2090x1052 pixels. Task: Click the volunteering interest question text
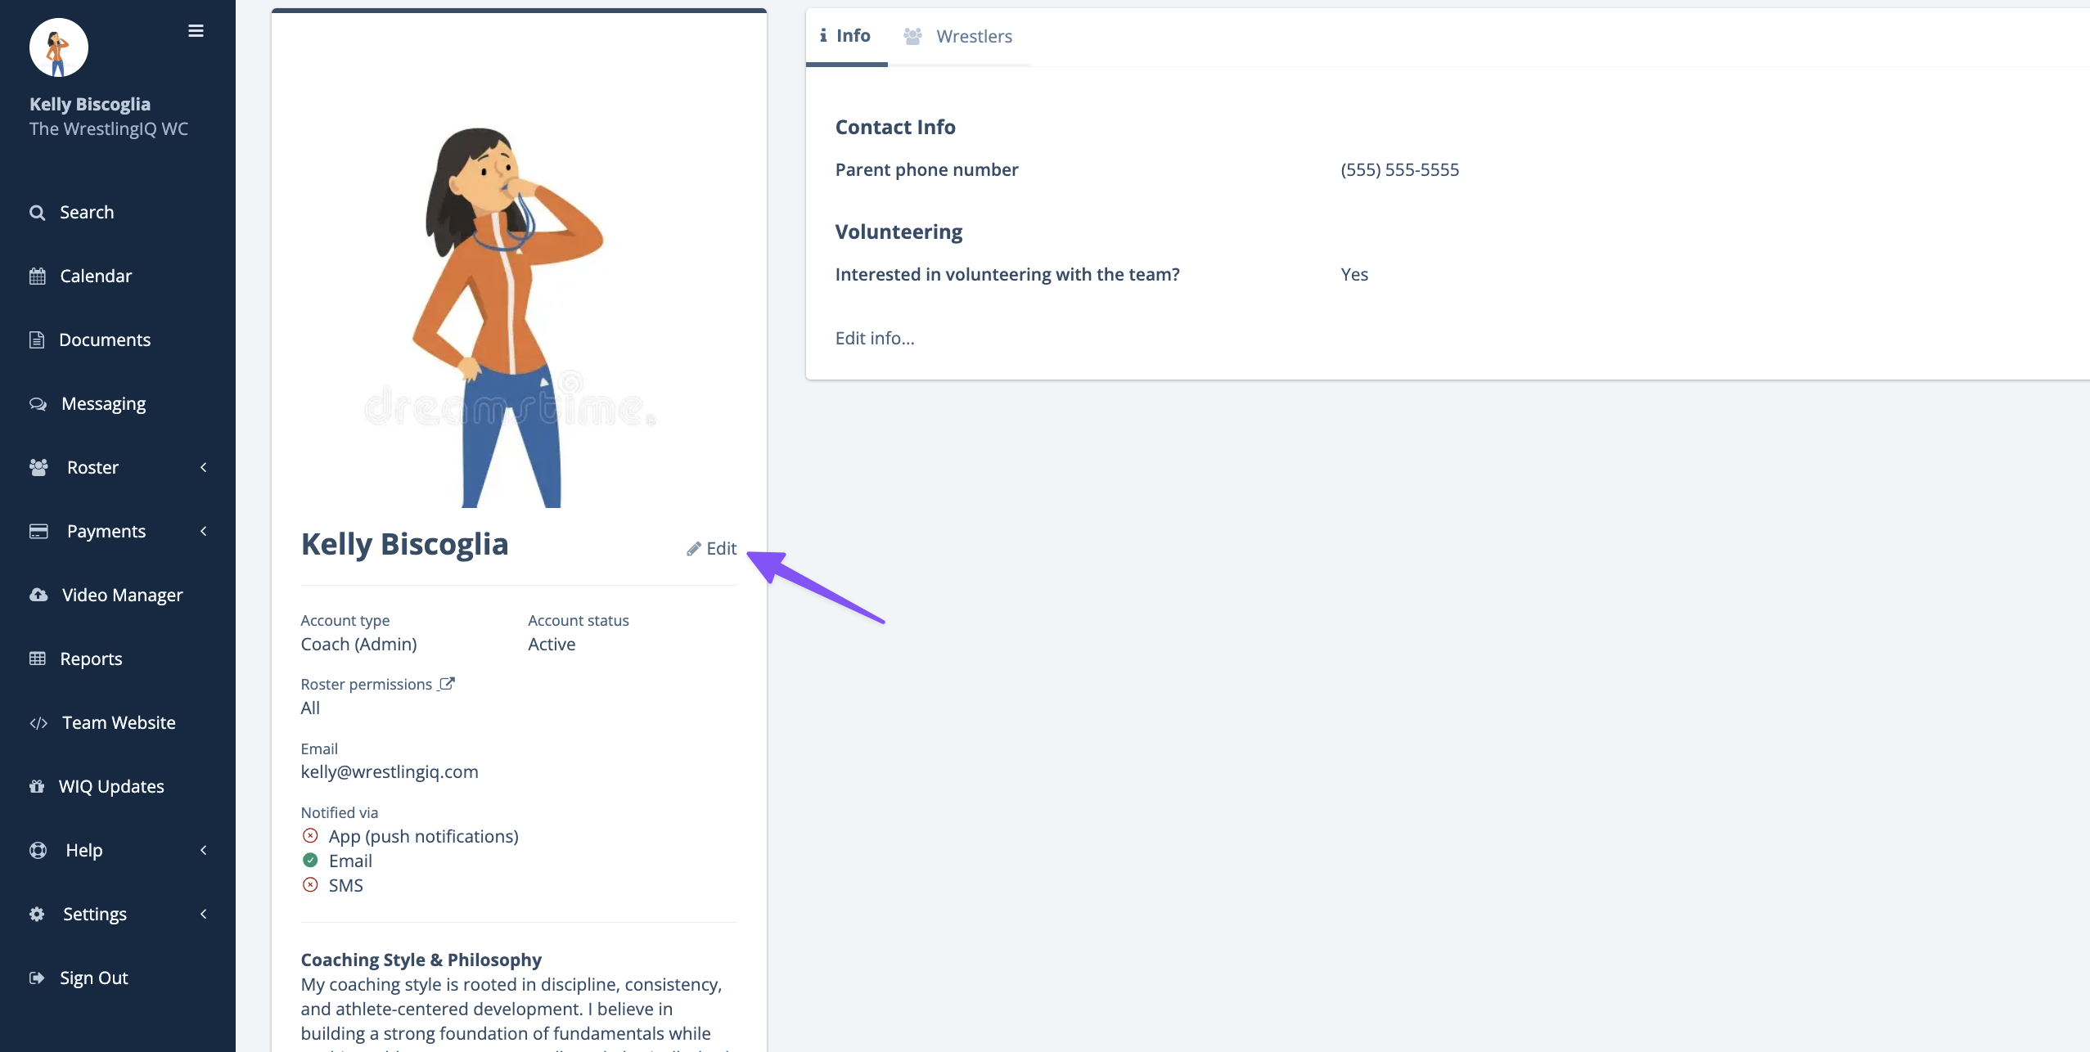tap(1007, 274)
